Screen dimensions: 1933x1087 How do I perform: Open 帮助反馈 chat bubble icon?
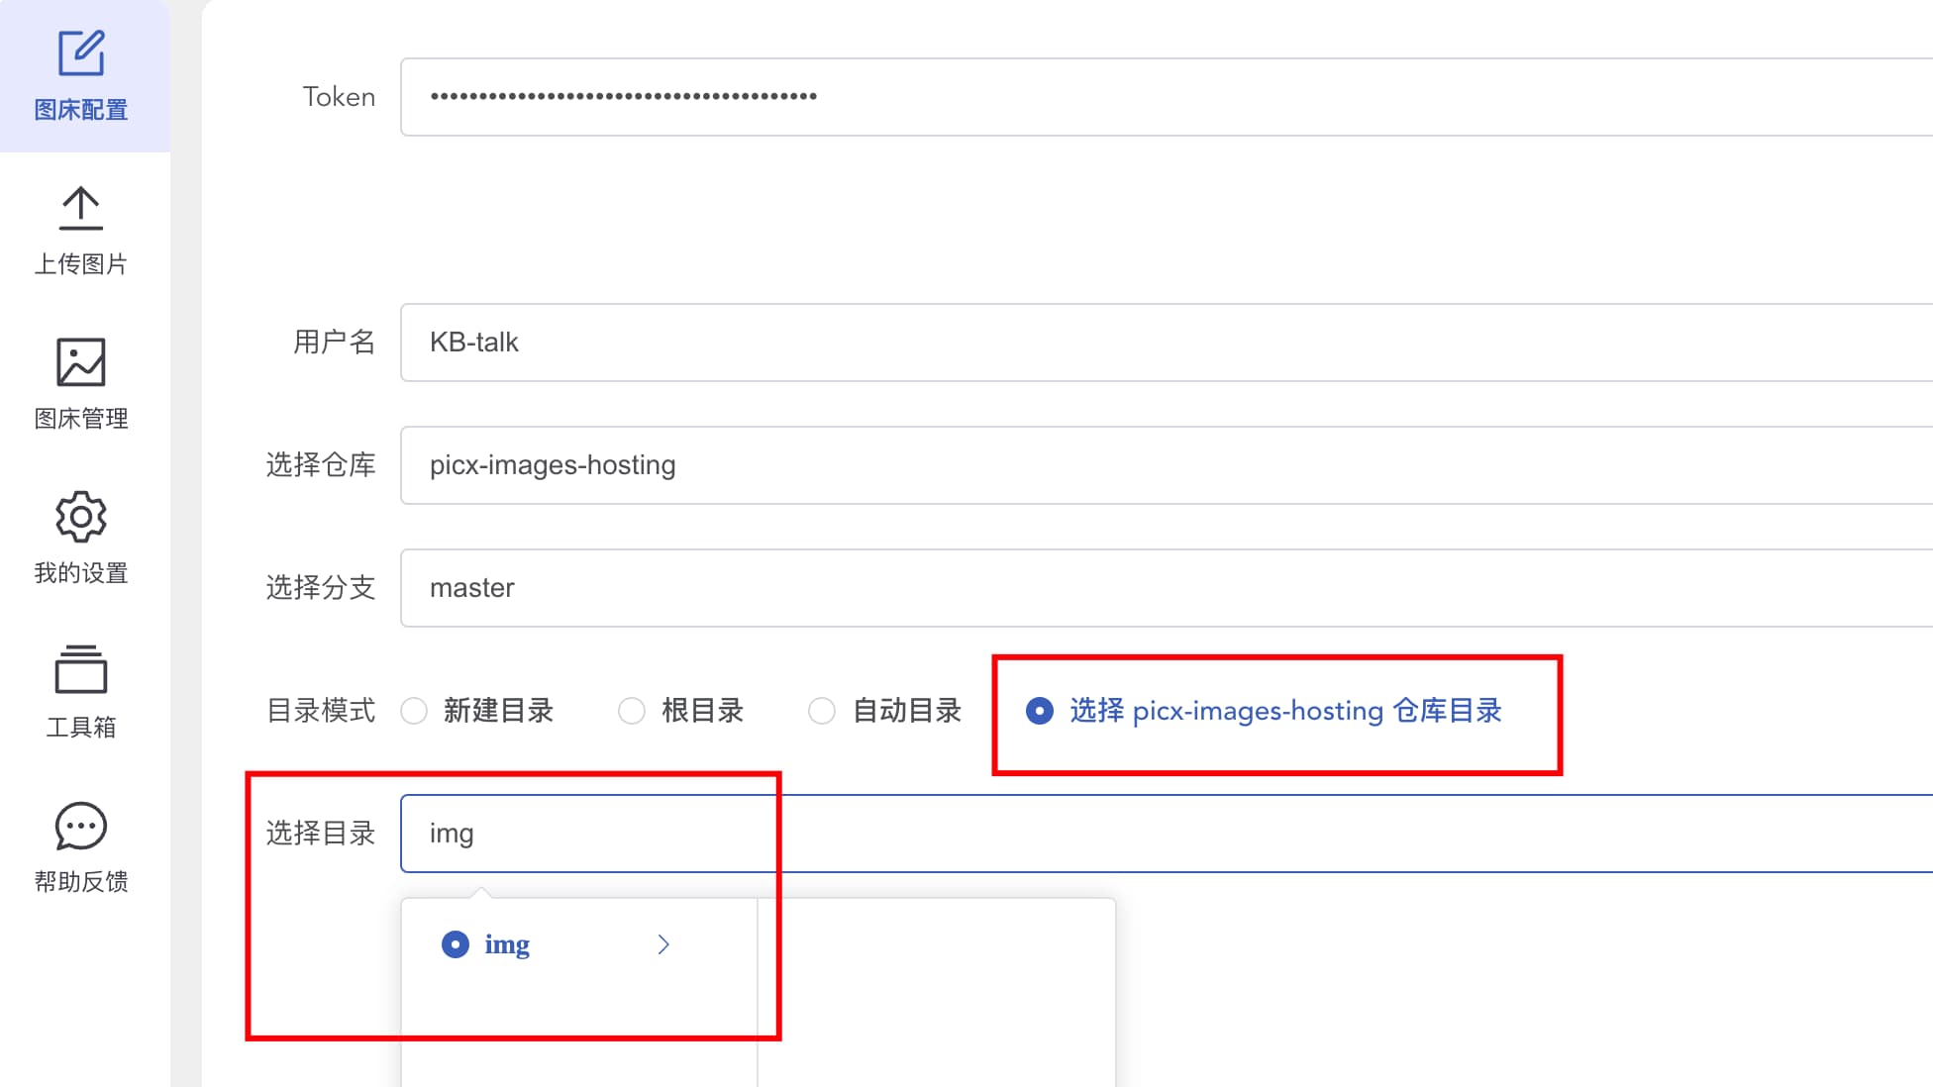point(81,826)
